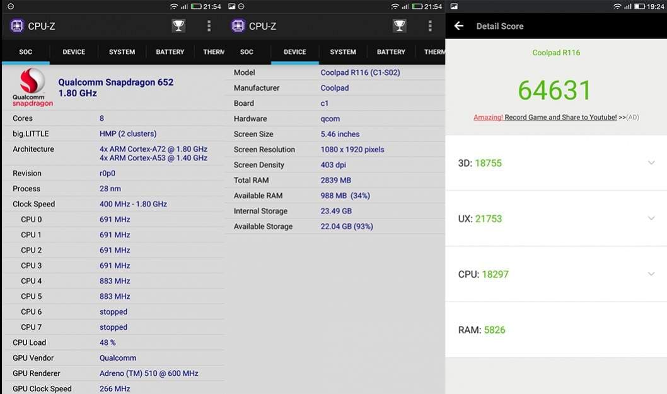
Task: Go back from Detail Score screen
Action: (458, 26)
